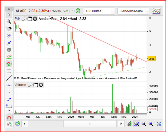Toggle the red magnet snap mode
Image resolution: width=166 pixels, height=132 pixels.
pos(9,117)
